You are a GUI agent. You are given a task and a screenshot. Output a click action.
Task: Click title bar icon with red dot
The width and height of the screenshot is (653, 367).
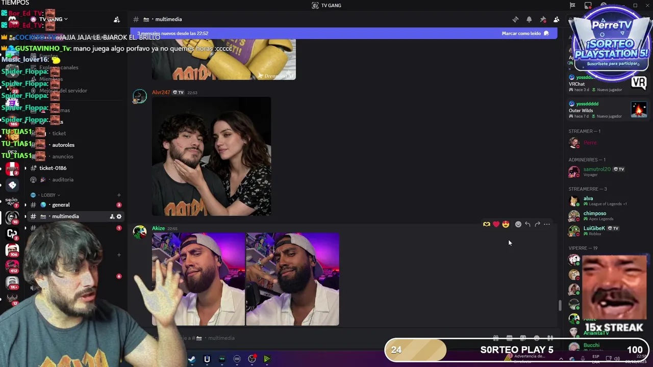pos(588,6)
